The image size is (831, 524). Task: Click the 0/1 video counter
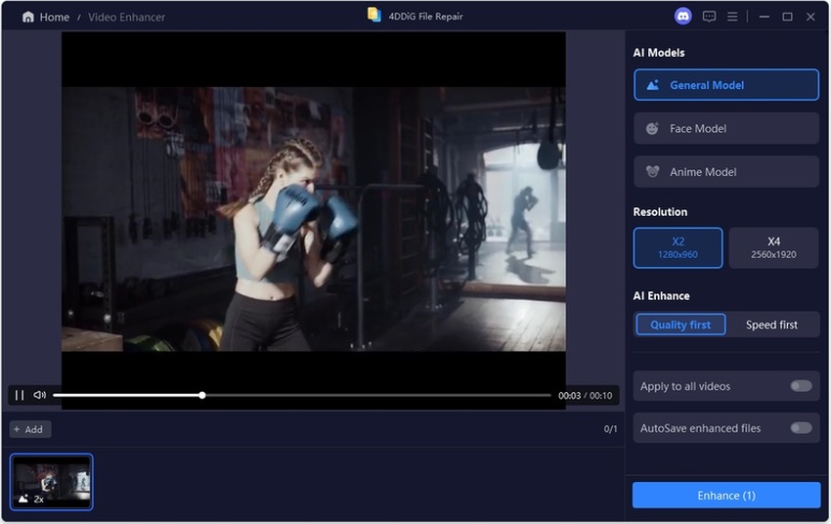pyautogui.click(x=610, y=428)
